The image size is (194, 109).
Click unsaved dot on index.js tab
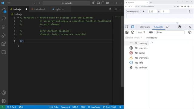click(26, 9)
